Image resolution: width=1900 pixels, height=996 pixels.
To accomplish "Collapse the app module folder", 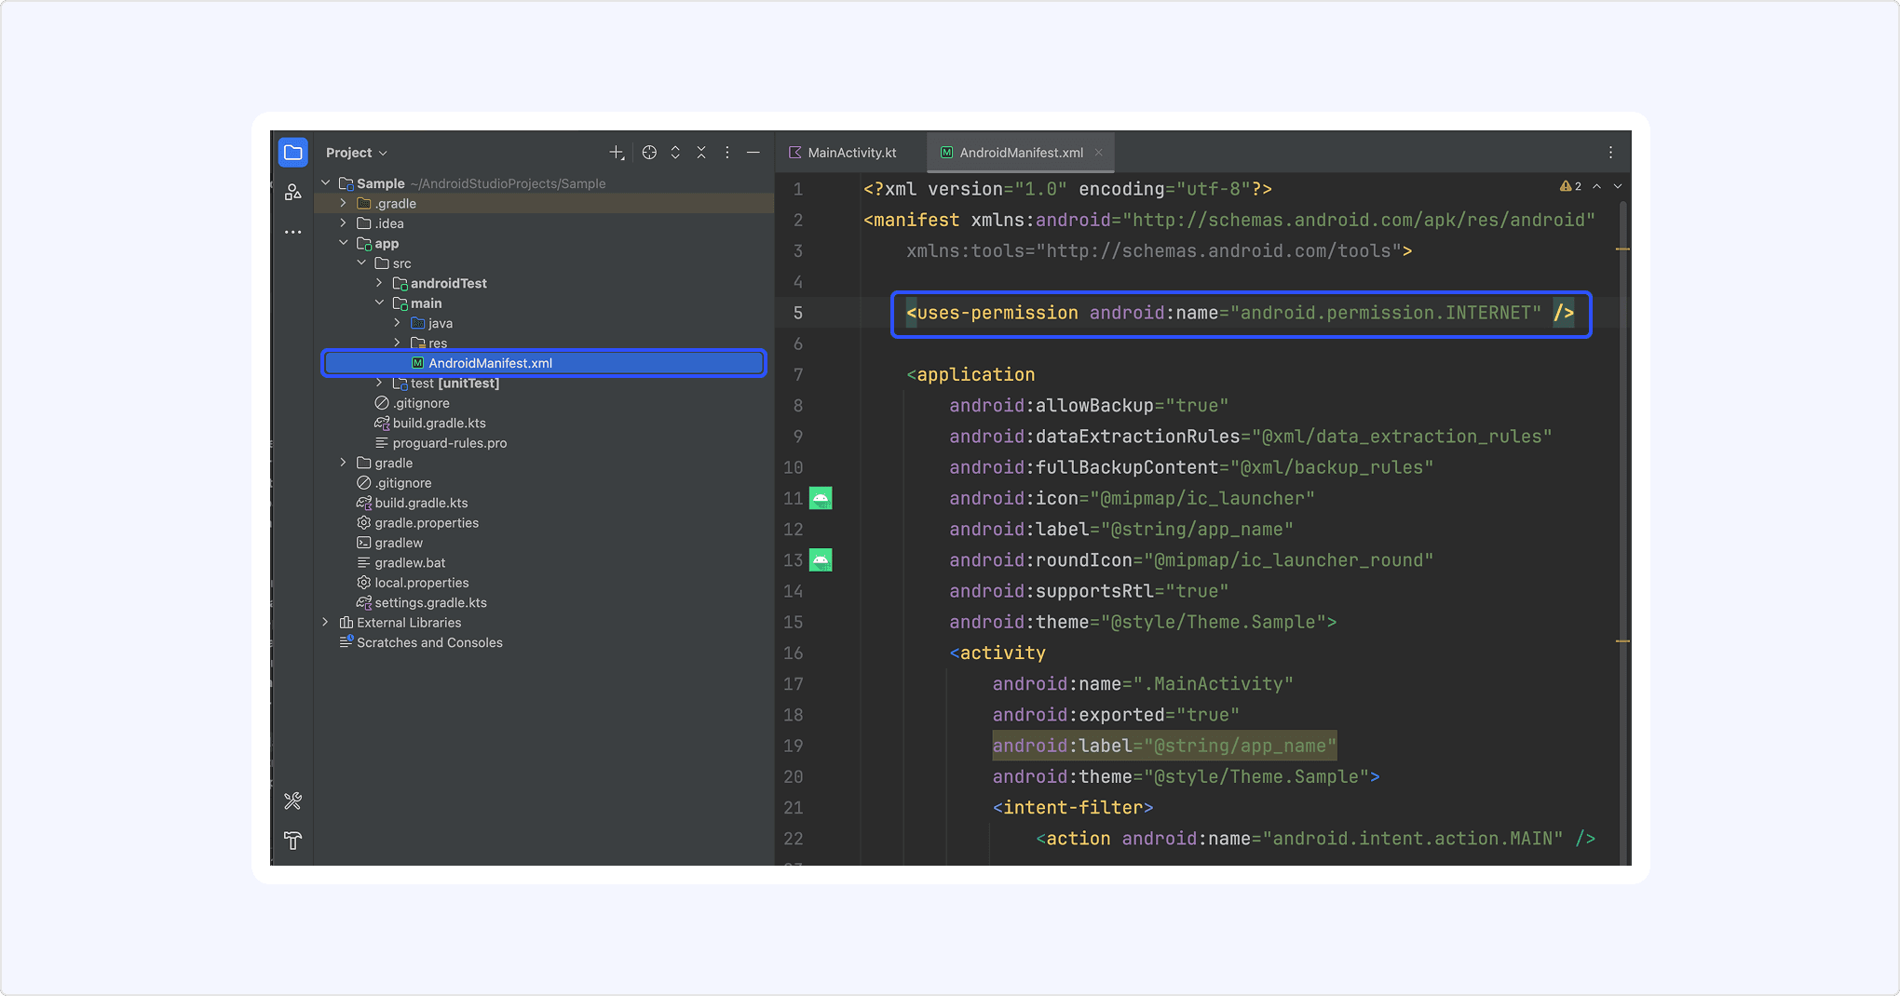I will [343, 243].
